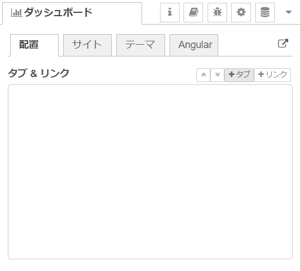Open the info sidebar icon
This screenshot has height=271, width=301.
[170, 12]
